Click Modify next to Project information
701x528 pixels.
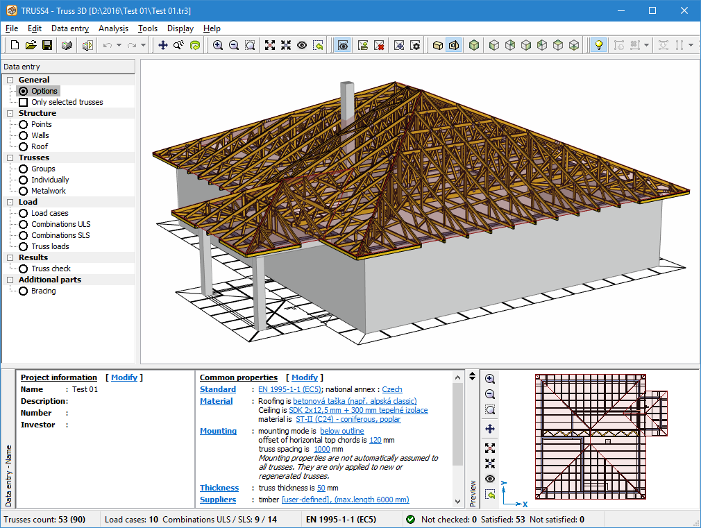click(x=124, y=377)
